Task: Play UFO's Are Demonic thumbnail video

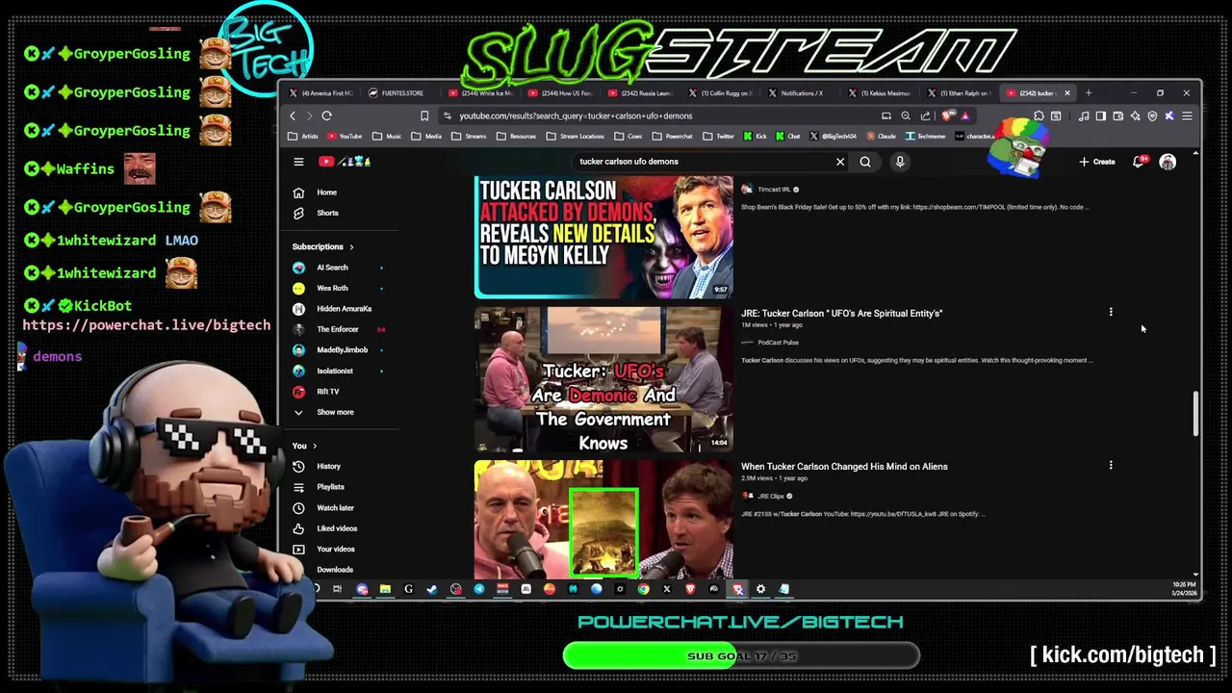Action: pyautogui.click(x=603, y=379)
